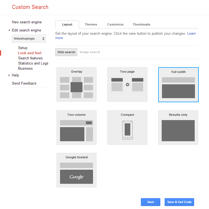
Task: Choose the Google hosted layout
Action: (x=77, y=170)
